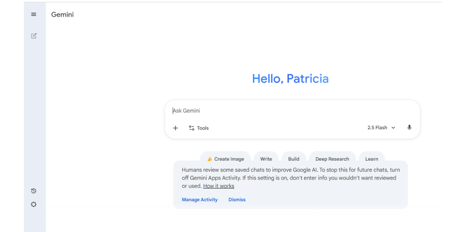Select the Create Image suggestion chip
The height and width of the screenshot is (232, 465).
coord(226,159)
